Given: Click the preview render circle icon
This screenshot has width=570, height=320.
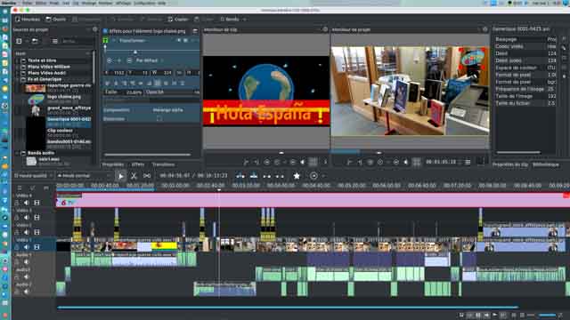Looking at the screenshot, I should pos(313,176).
